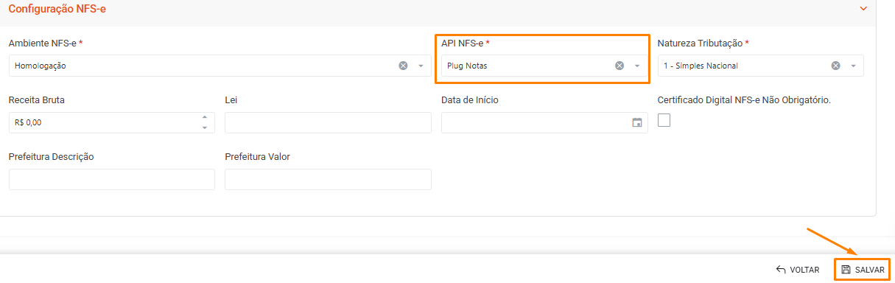Toggle Certificado Digital NFS-e Não Obrigatório checkbox
The image size is (895, 283).
tap(664, 120)
